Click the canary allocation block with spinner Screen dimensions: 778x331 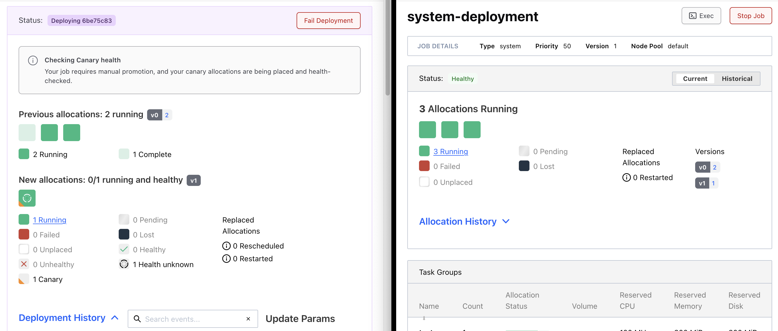pos(27,198)
